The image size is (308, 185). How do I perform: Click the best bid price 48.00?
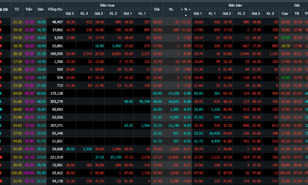click(x=128, y=101)
